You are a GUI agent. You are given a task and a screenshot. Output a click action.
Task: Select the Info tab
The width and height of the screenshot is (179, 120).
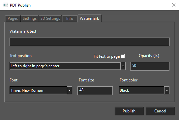tap(70, 18)
